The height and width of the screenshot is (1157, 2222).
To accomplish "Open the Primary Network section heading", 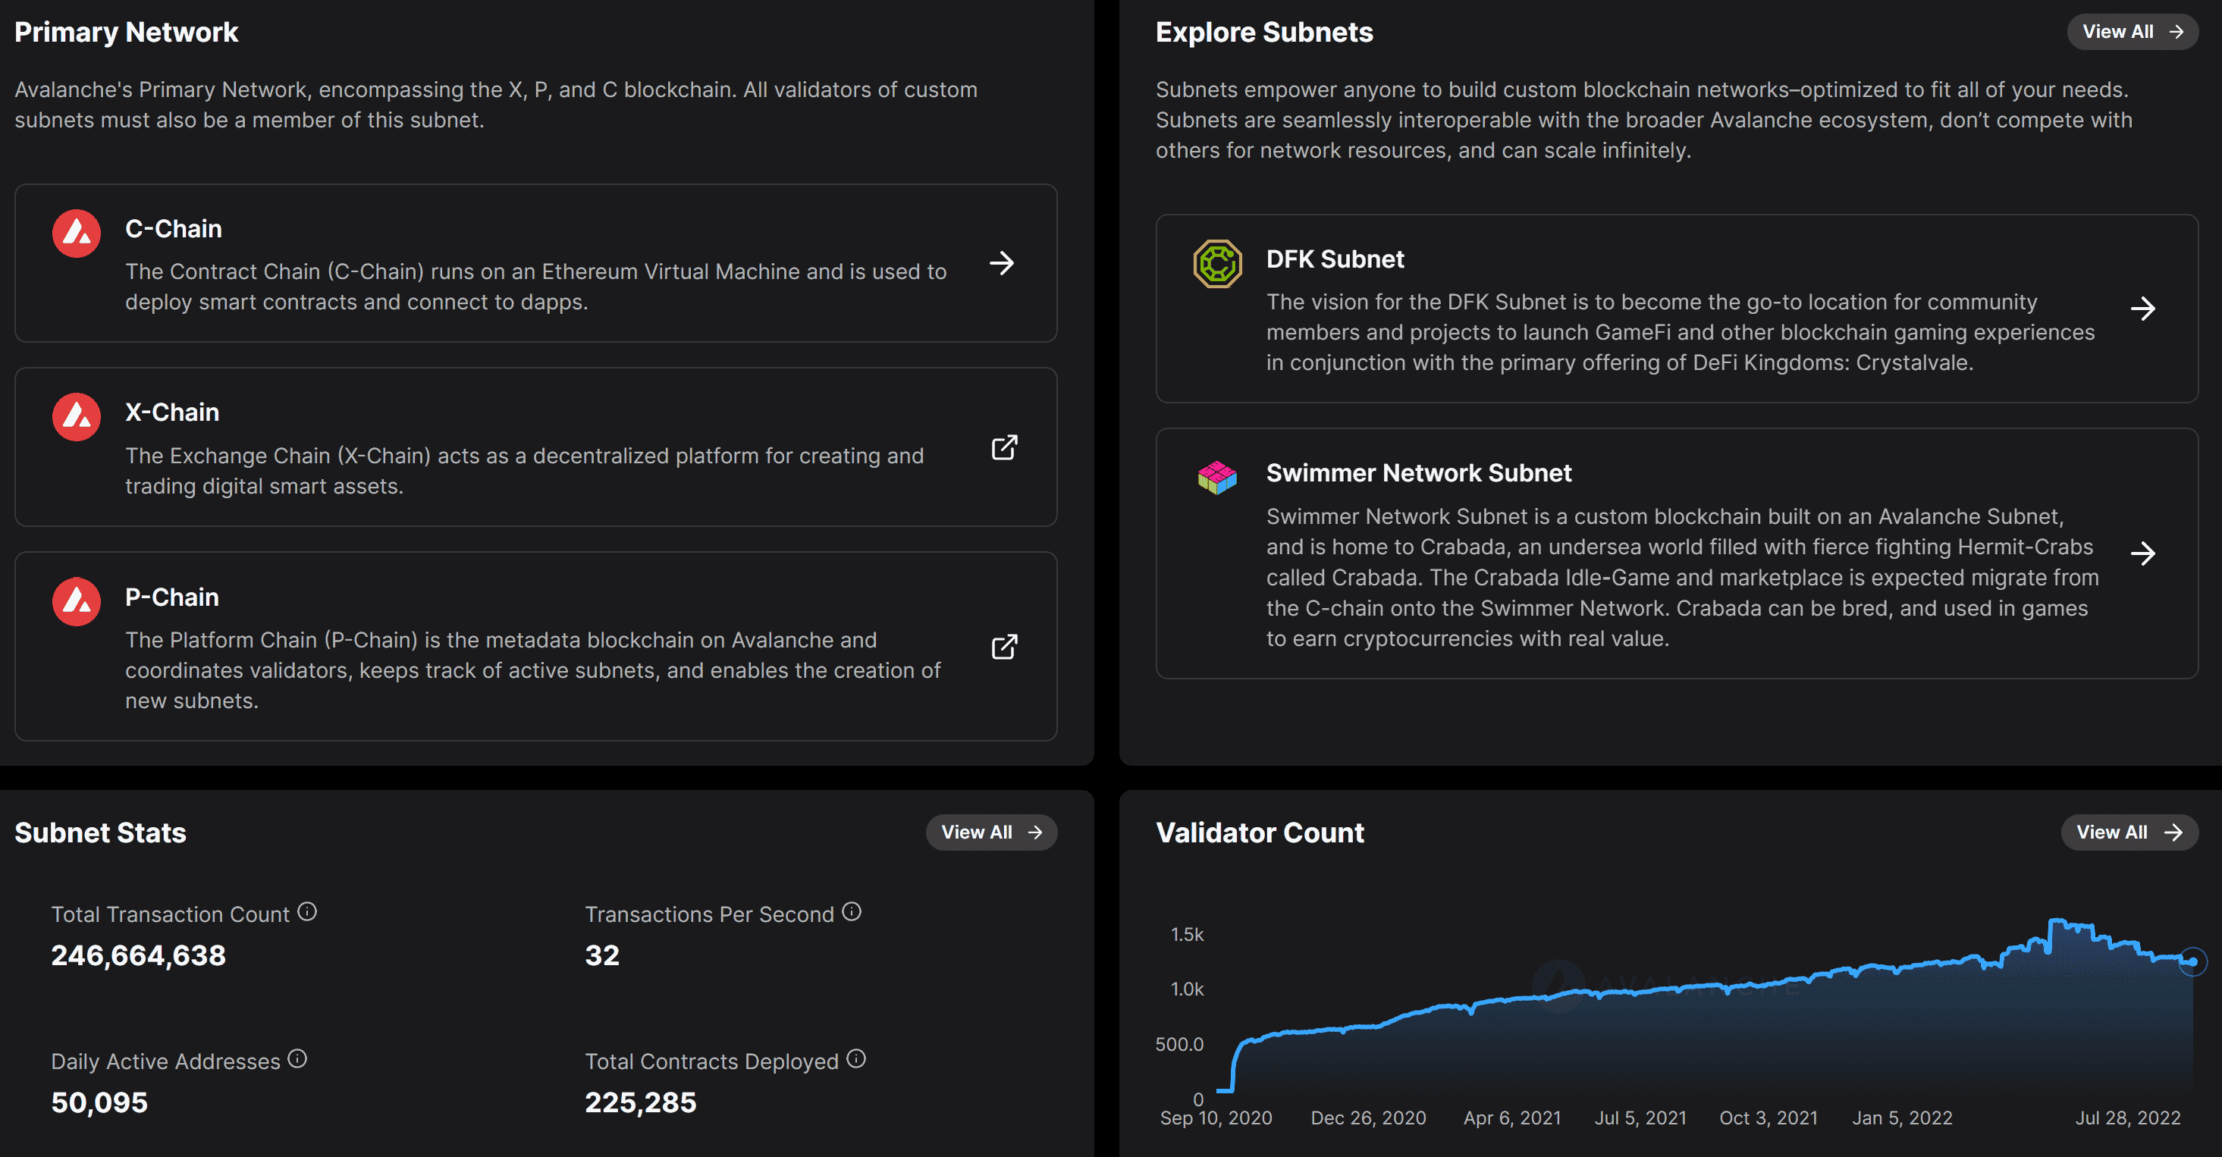I will click(126, 32).
